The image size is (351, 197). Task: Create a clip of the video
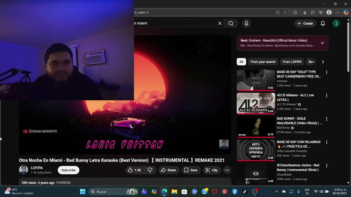click(x=212, y=170)
